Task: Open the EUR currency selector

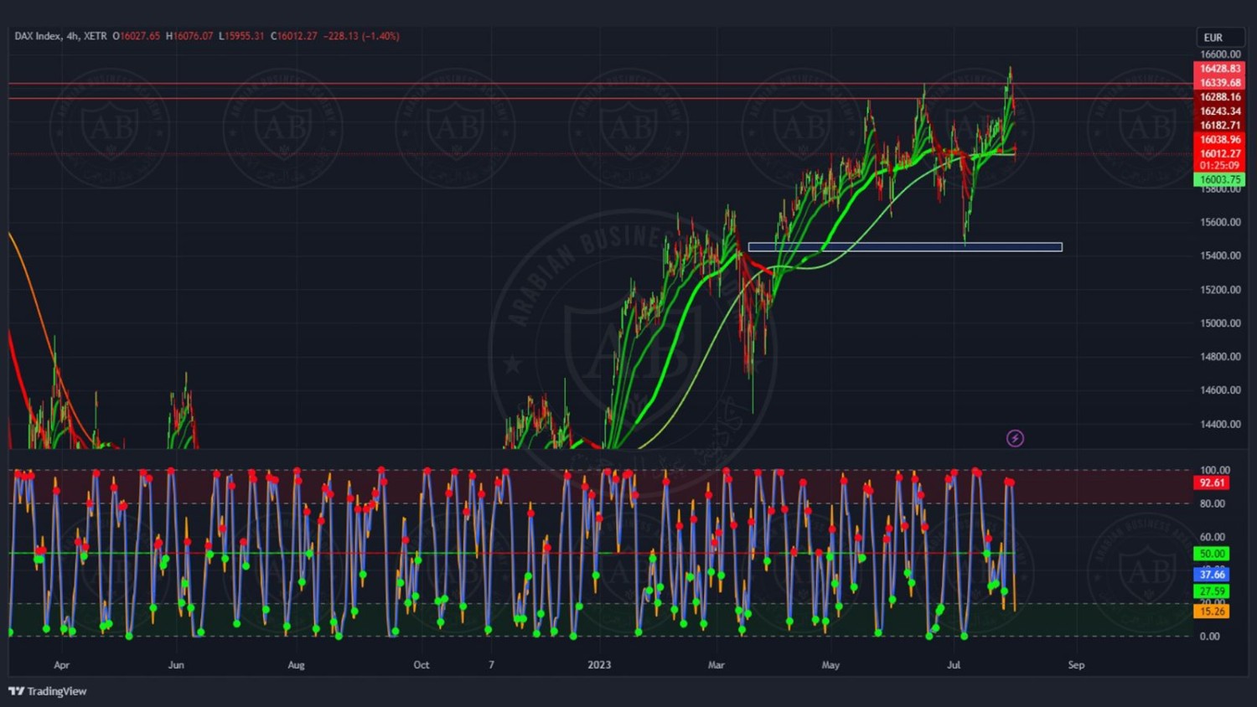Action: point(1213,38)
